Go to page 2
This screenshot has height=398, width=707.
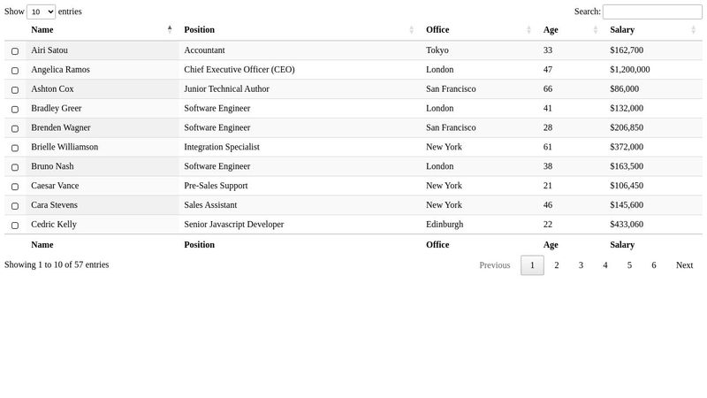(557, 265)
